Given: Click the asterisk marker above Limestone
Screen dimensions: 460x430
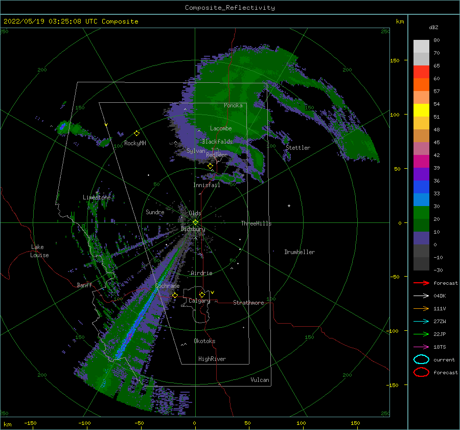Looking at the screenshot, I should 97,193.
